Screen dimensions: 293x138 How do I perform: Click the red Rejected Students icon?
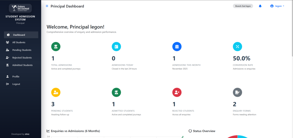tap(177, 92)
